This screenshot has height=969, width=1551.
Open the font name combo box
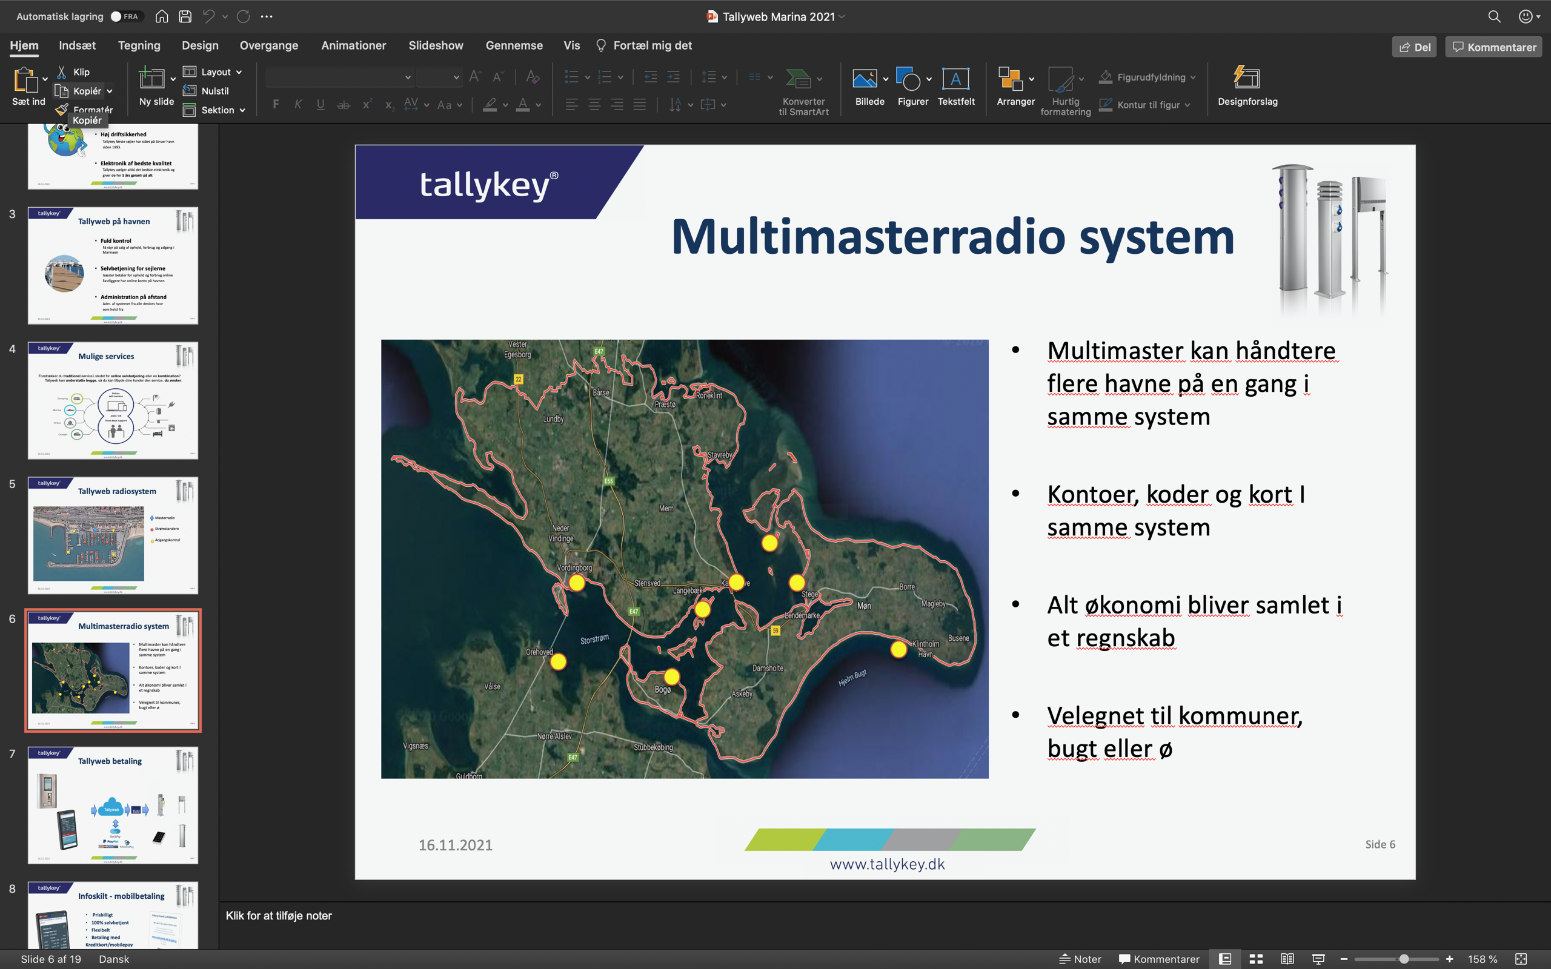[x=339, y=78]
